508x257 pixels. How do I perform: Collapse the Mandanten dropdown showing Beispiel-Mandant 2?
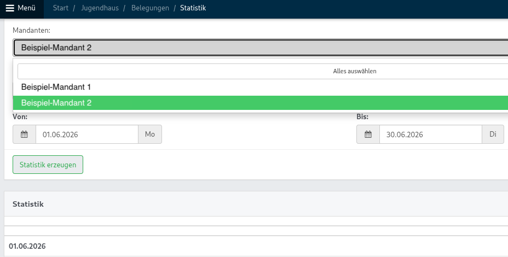[261, 48]
